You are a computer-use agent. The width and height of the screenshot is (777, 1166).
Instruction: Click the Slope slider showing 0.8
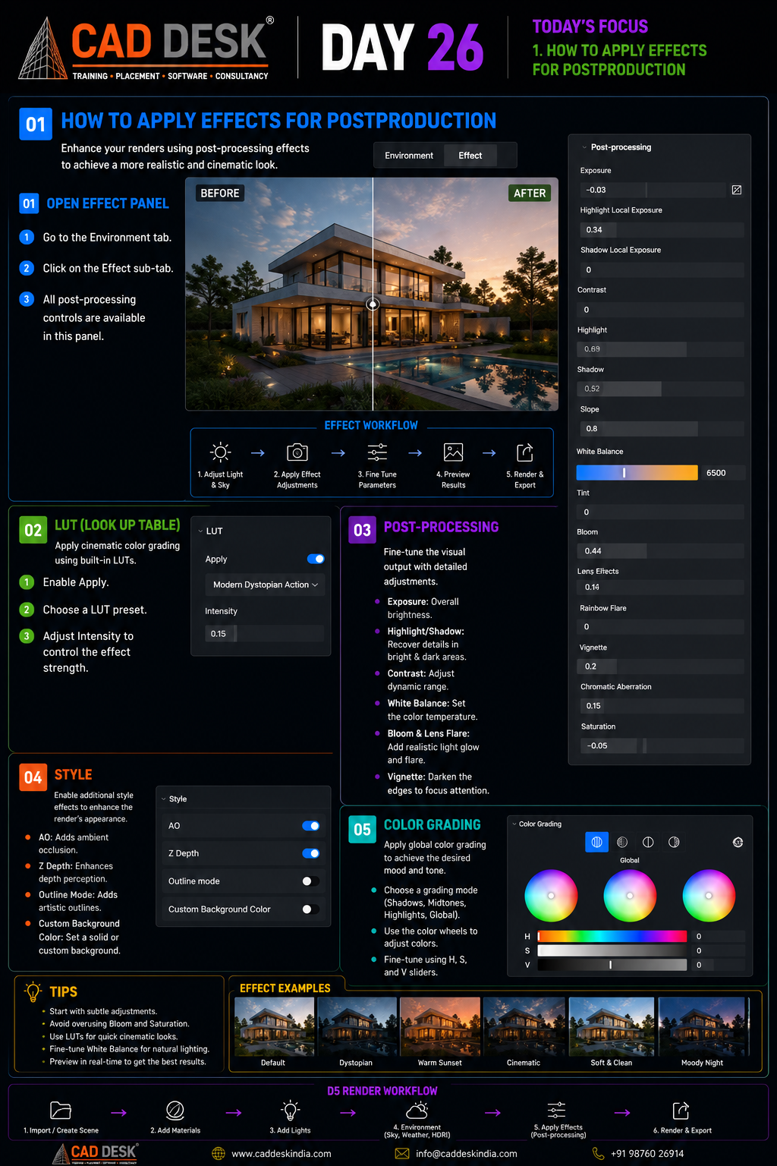662,428
